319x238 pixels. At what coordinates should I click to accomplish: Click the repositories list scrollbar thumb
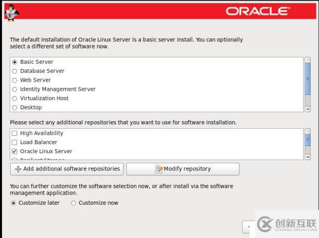click(308, 140)
